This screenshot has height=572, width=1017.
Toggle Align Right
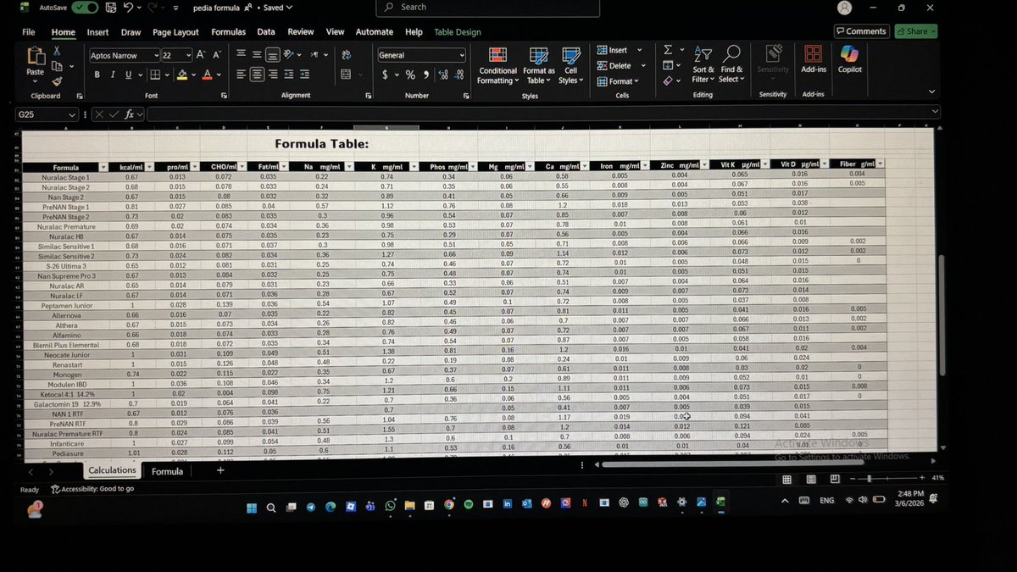[273, 75]
